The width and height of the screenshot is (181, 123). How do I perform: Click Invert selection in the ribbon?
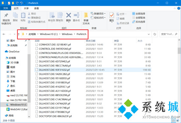click(x=139, y=22)
